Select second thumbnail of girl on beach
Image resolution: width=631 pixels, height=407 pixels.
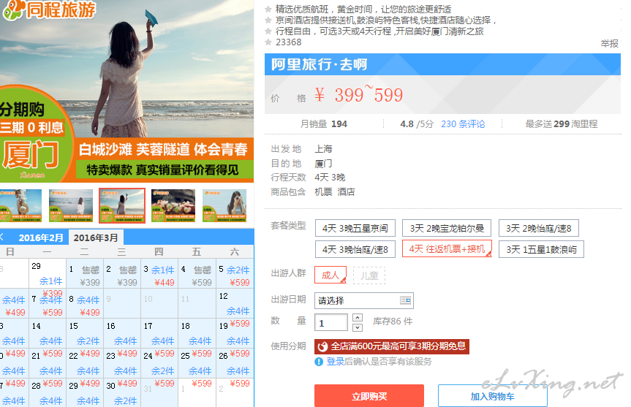click(70, 205)
